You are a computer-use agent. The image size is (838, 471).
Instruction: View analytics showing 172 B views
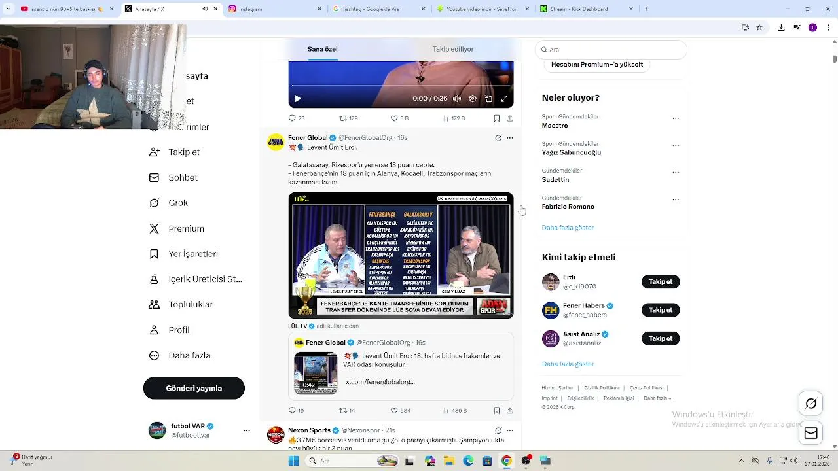pyautogui.click(x=453, y=118)
